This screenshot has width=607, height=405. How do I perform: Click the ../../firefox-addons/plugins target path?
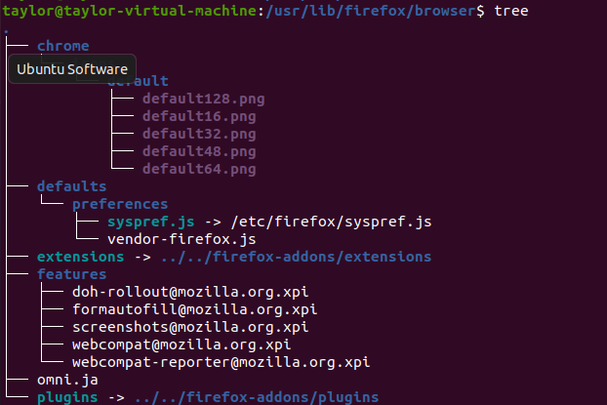[257, 397]
